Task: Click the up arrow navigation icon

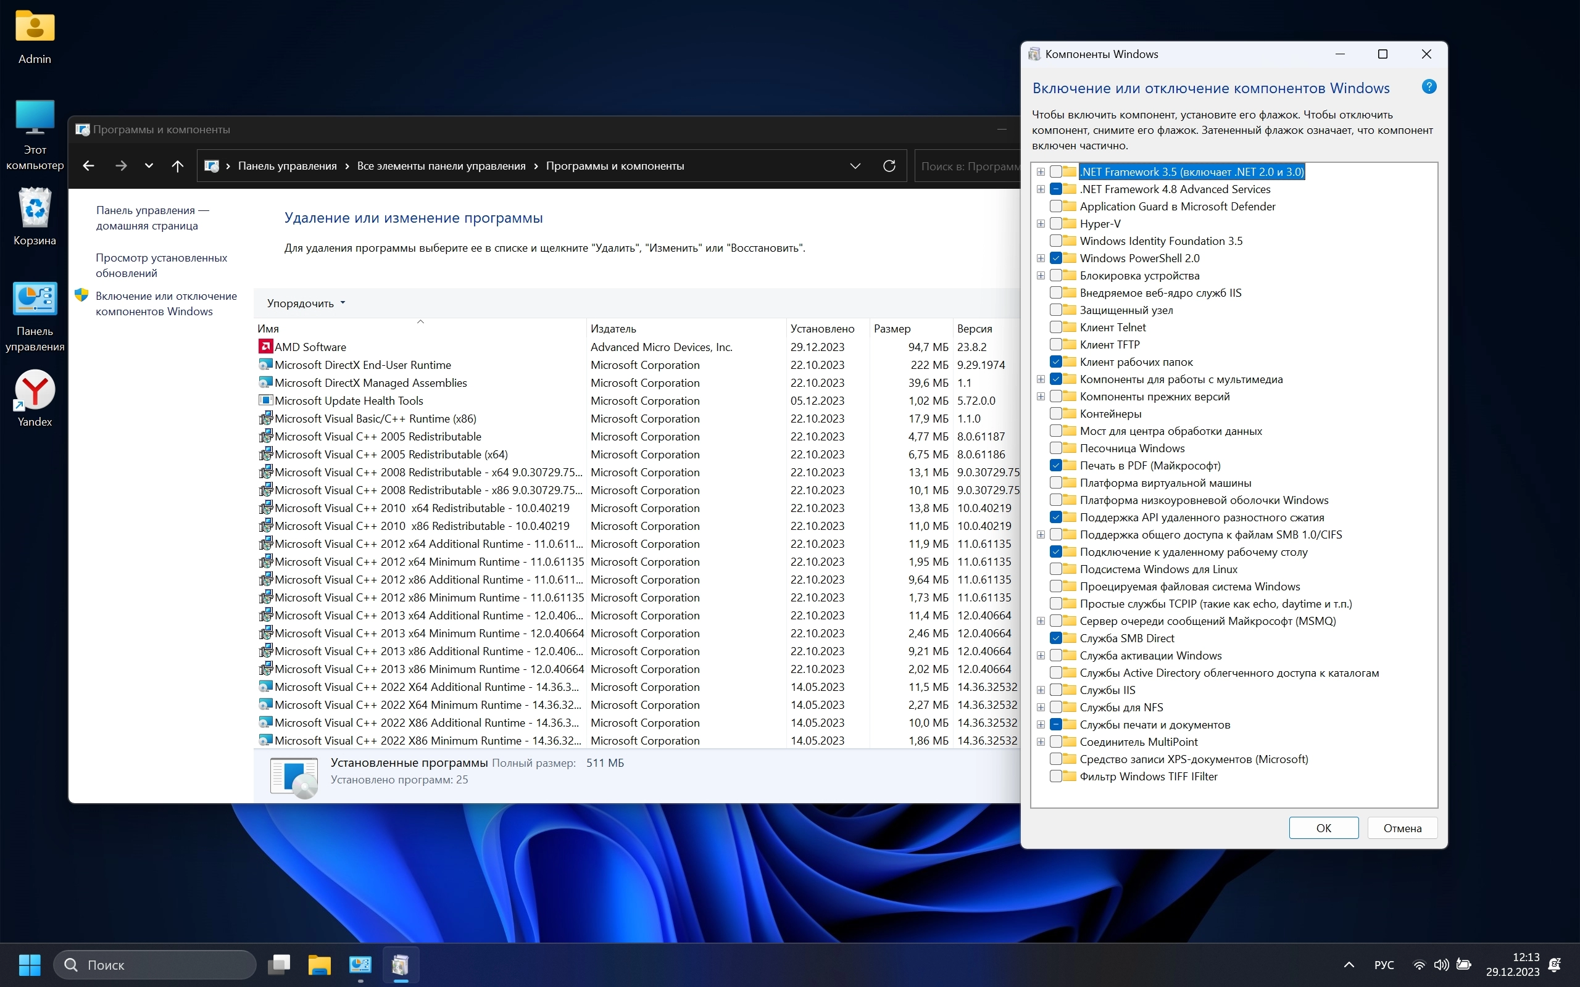Action: (177, 166)
